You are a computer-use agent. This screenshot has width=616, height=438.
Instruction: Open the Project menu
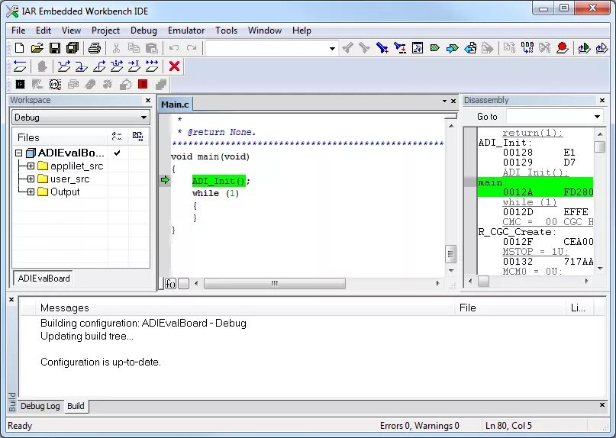(x=105, y=31)
